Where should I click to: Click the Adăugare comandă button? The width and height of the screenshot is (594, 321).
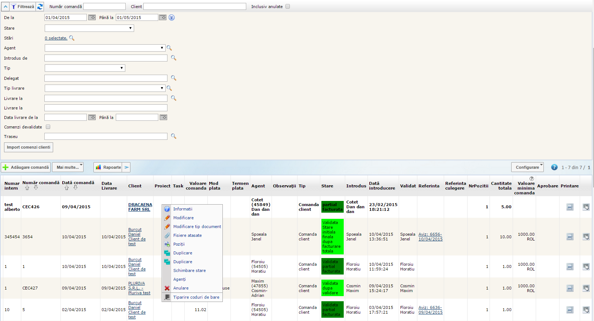(26, 167)
